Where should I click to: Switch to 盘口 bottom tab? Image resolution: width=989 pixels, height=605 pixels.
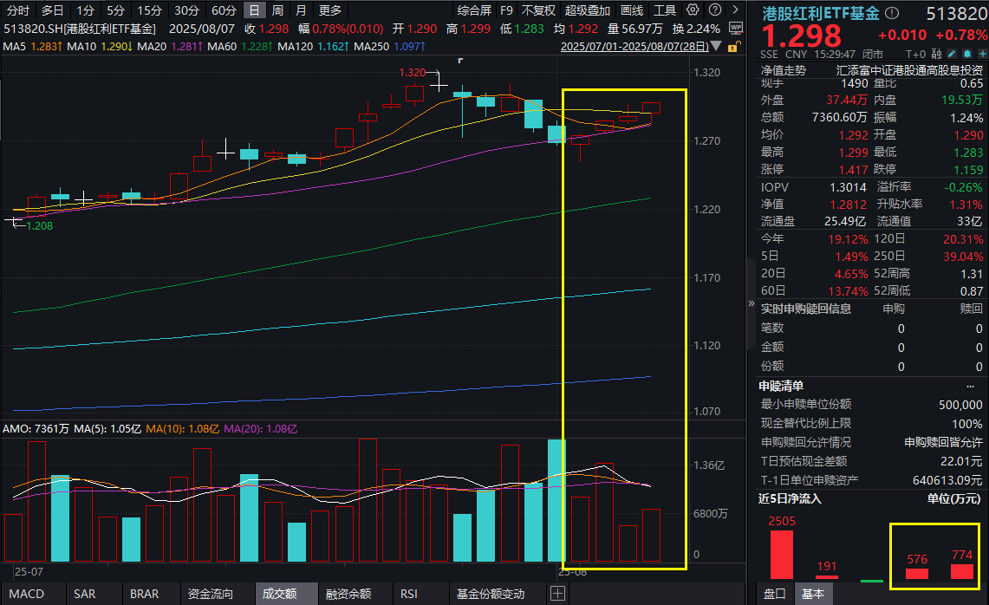(x=774, y=594)
